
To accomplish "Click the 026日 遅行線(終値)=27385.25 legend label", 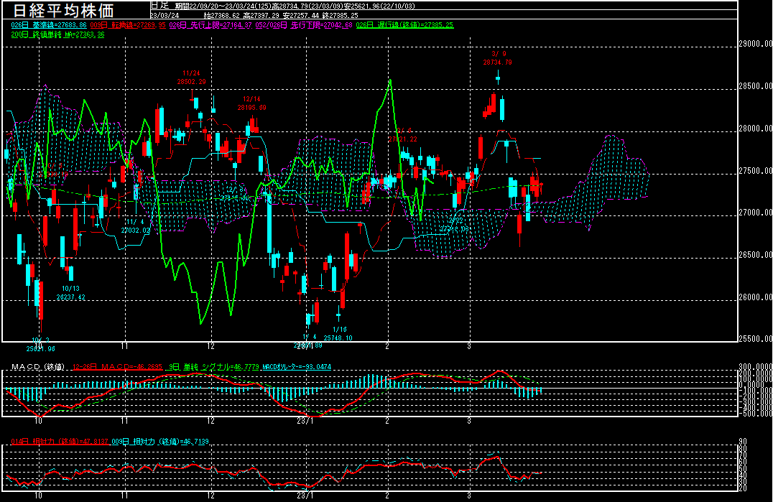I will tap(404, 25).
